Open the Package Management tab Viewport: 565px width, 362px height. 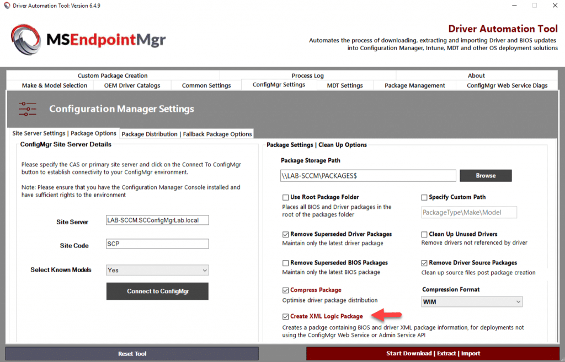414,85
